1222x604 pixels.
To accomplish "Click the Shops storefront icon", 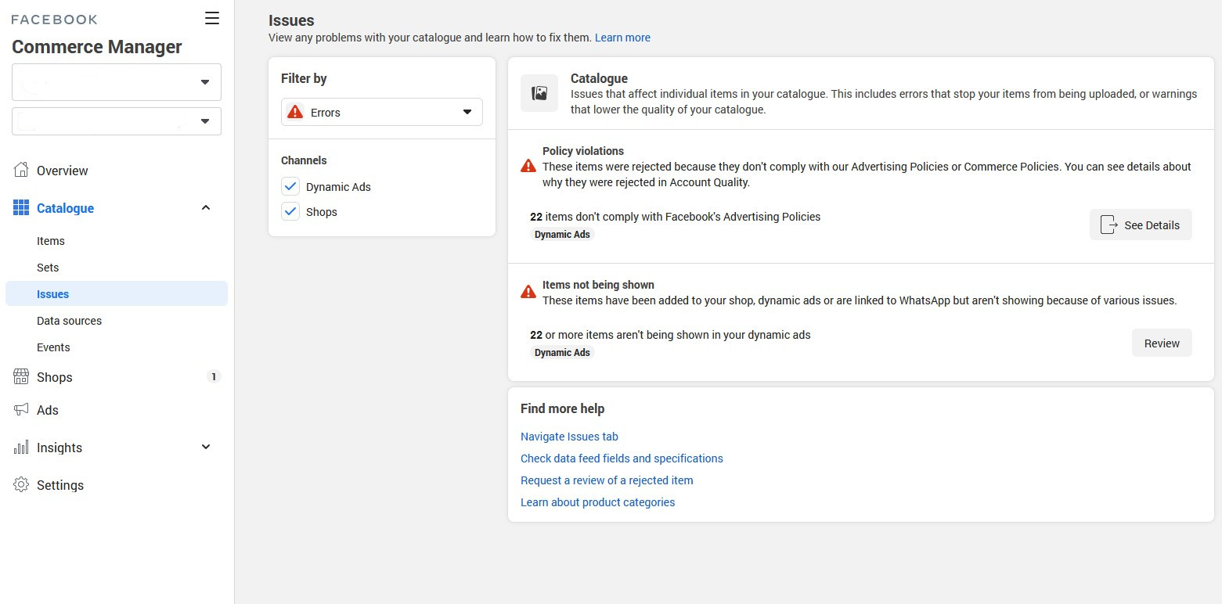I will pyautogui.click(x=21, y=376).
